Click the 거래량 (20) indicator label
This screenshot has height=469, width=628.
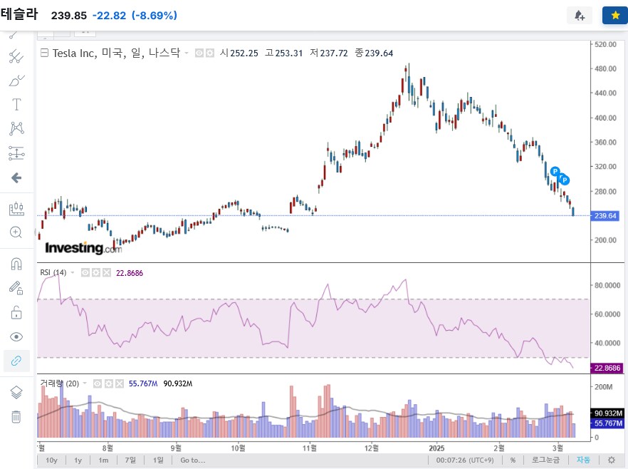(x=60, y=383)
